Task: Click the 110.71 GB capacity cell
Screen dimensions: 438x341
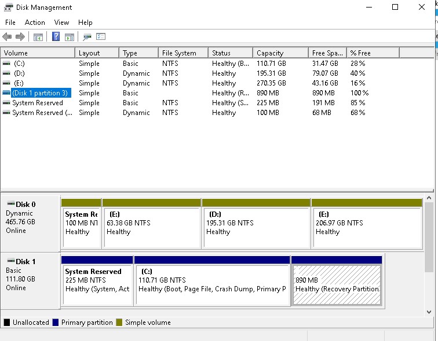Action: point(271,64)
